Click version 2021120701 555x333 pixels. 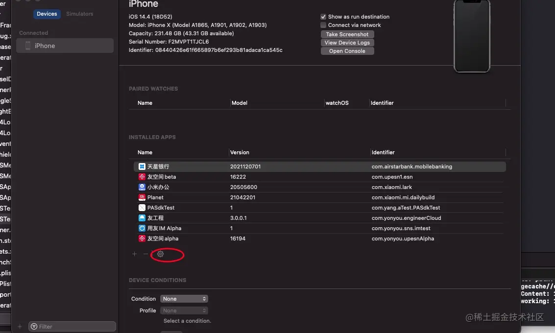click(245, 166)
